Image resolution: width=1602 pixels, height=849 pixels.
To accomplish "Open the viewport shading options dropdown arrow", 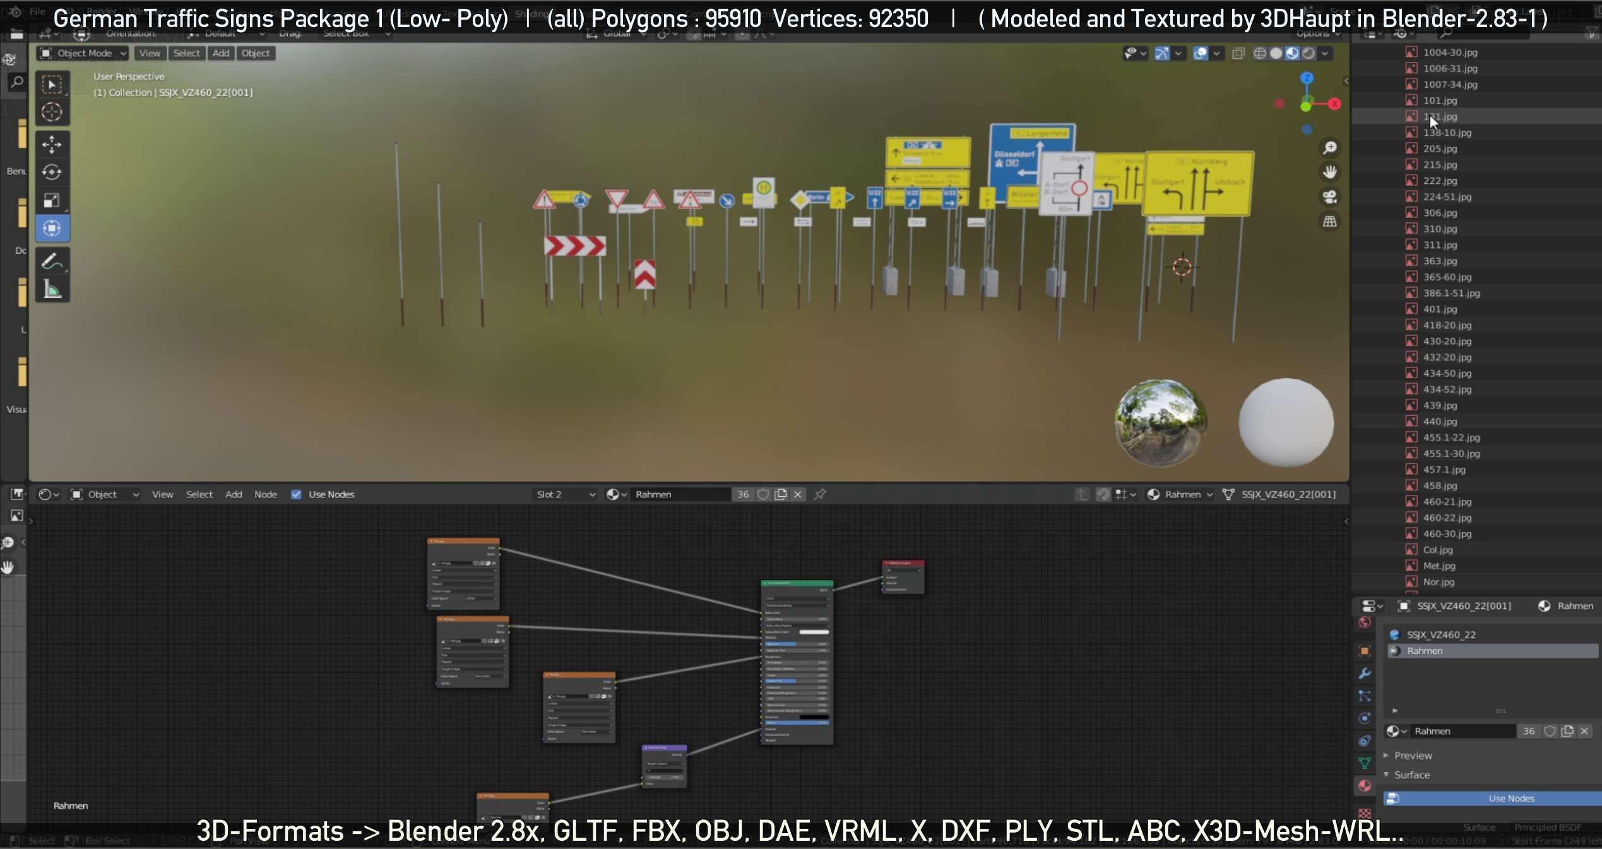I will [x=1326, y=54].
